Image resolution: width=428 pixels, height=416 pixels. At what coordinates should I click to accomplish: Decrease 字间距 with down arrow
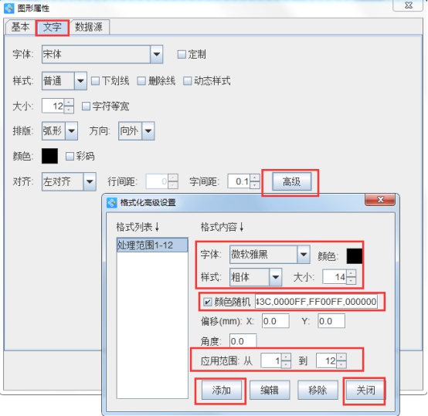254,184
